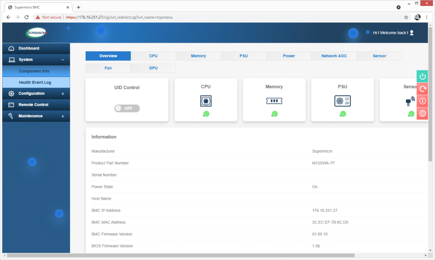Bookmark this page with the star icon

pyautogui.click(x=406, y=17)
